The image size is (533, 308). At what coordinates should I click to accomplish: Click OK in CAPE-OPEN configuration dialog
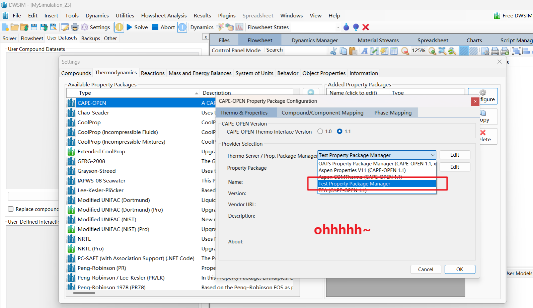460,269
